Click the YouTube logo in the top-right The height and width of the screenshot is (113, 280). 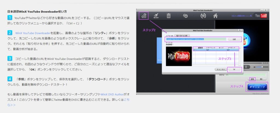261,16
